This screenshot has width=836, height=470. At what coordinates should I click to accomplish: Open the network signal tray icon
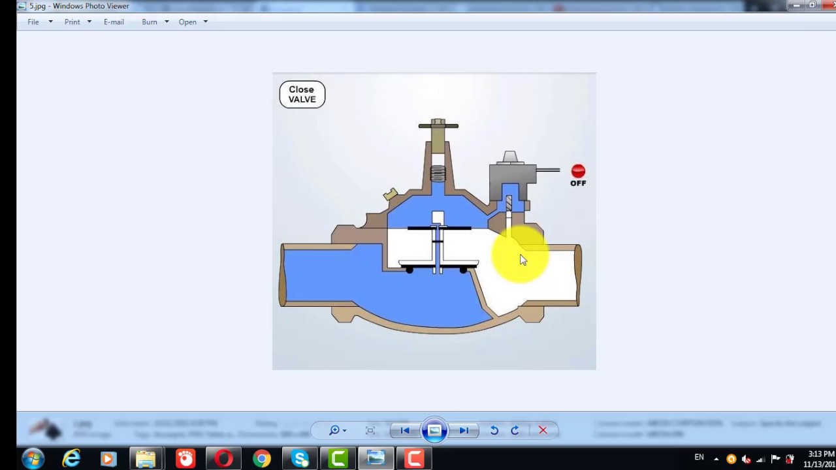coord(761,459)
